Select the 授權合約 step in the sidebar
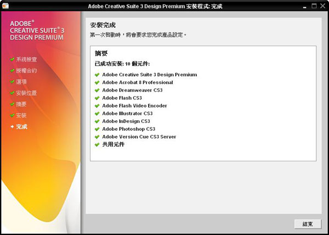The width and height of the screenshot is (329, 235). tap(26, 70)
